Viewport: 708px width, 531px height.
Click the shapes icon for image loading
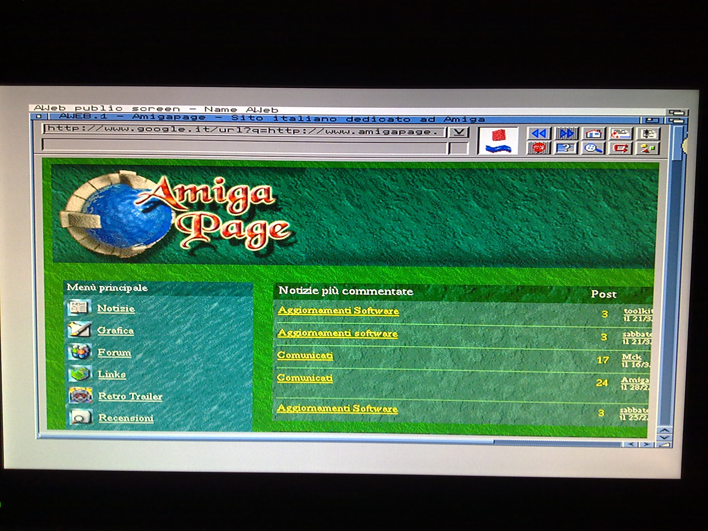pyautogui.click(x=648, y=148)
